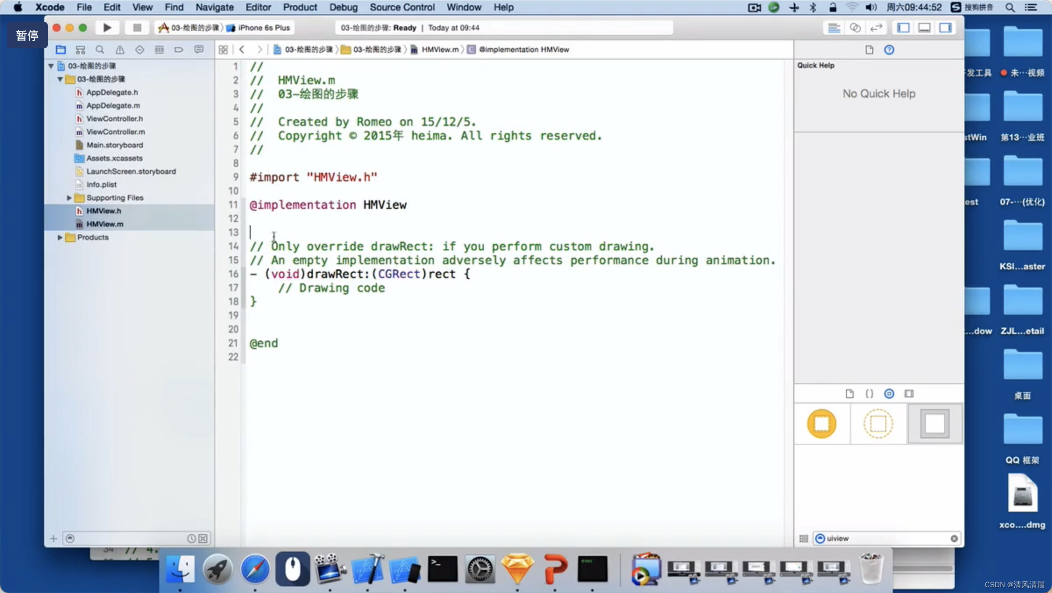Stop the running scheme
This screenshot has height=593, width=1052.
click(137, 28)
